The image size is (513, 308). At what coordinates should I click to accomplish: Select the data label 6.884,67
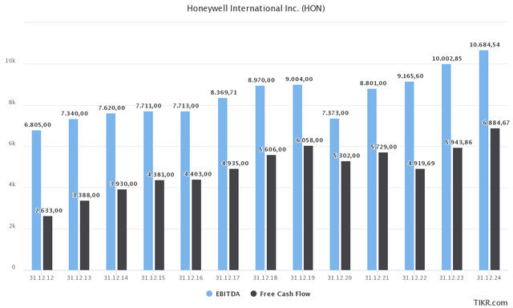(x=496, y=123)
